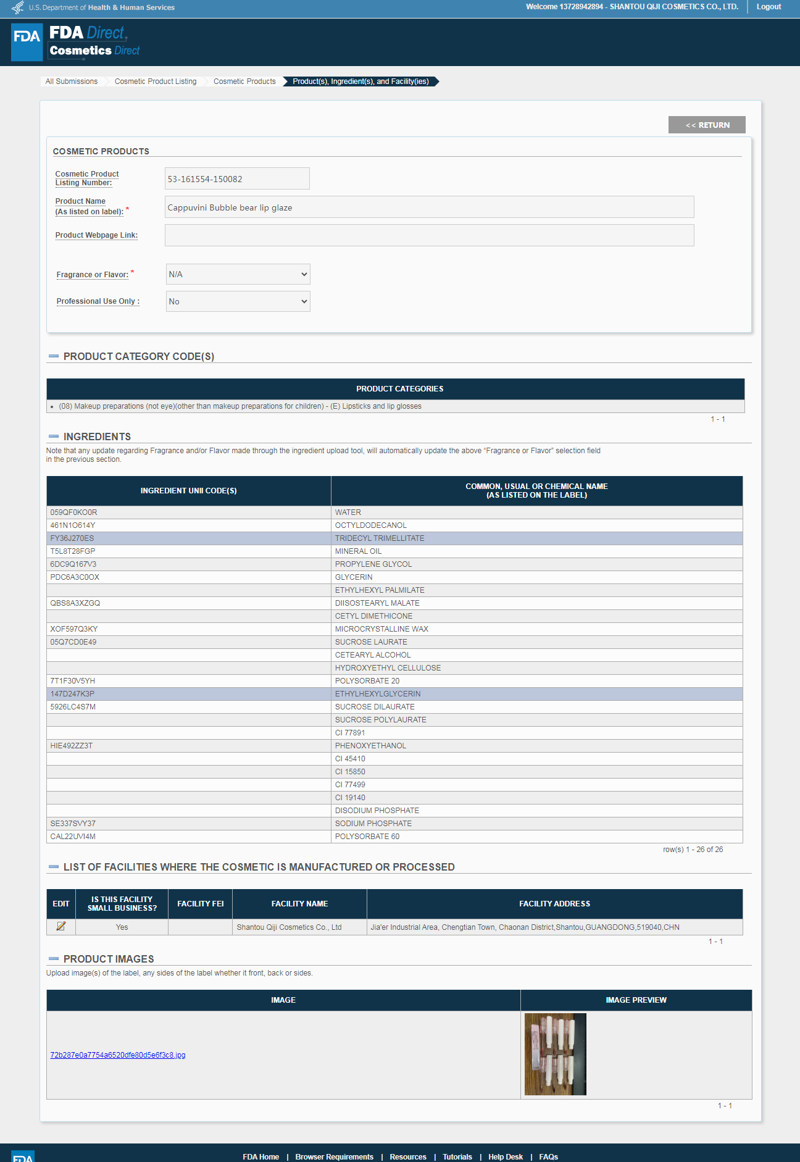Click into the Product Webpage Link field
Image resolution: width=800 pixels, height=1162 pixels.
tap(429, 235)
